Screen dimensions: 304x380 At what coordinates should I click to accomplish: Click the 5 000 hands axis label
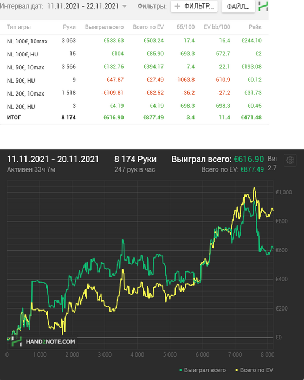[x=170, y=354]
